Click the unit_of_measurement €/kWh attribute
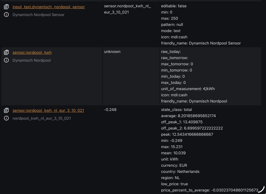 coord(188,89)
